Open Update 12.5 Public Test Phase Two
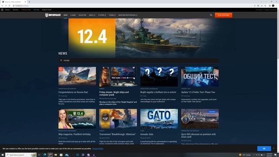 point(198,92)
